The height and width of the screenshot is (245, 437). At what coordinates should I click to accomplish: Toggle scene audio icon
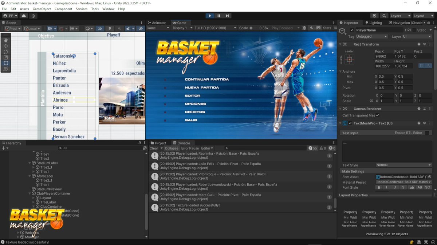(119, 29)
